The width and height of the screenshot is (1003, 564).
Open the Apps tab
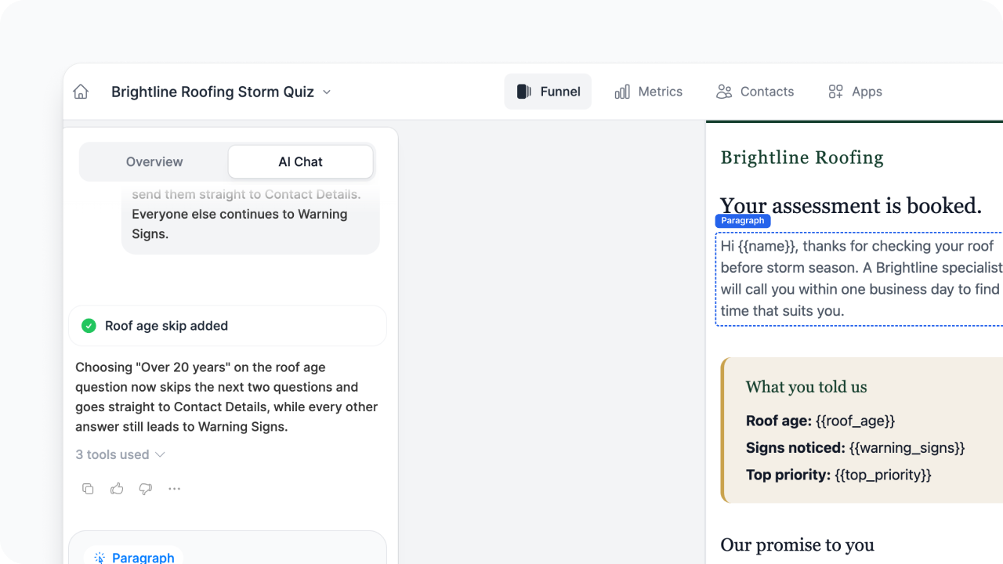click(x=855, y=92)
